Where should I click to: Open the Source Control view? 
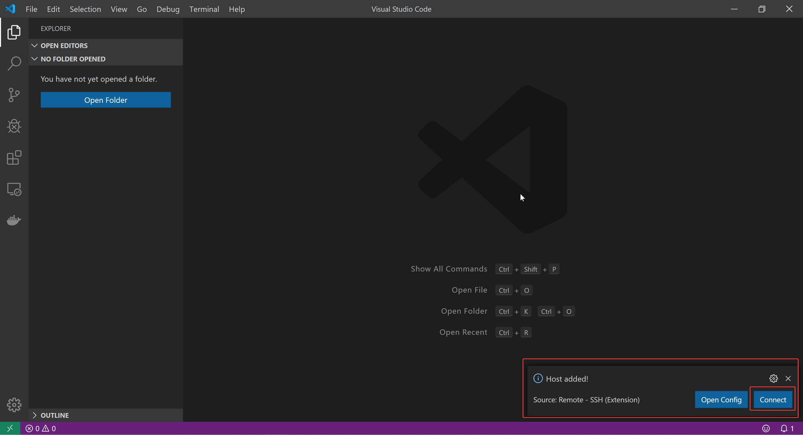[14, 95]
